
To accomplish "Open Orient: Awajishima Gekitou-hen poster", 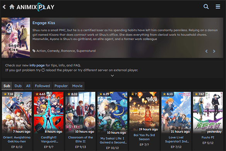I will [17, 113].
